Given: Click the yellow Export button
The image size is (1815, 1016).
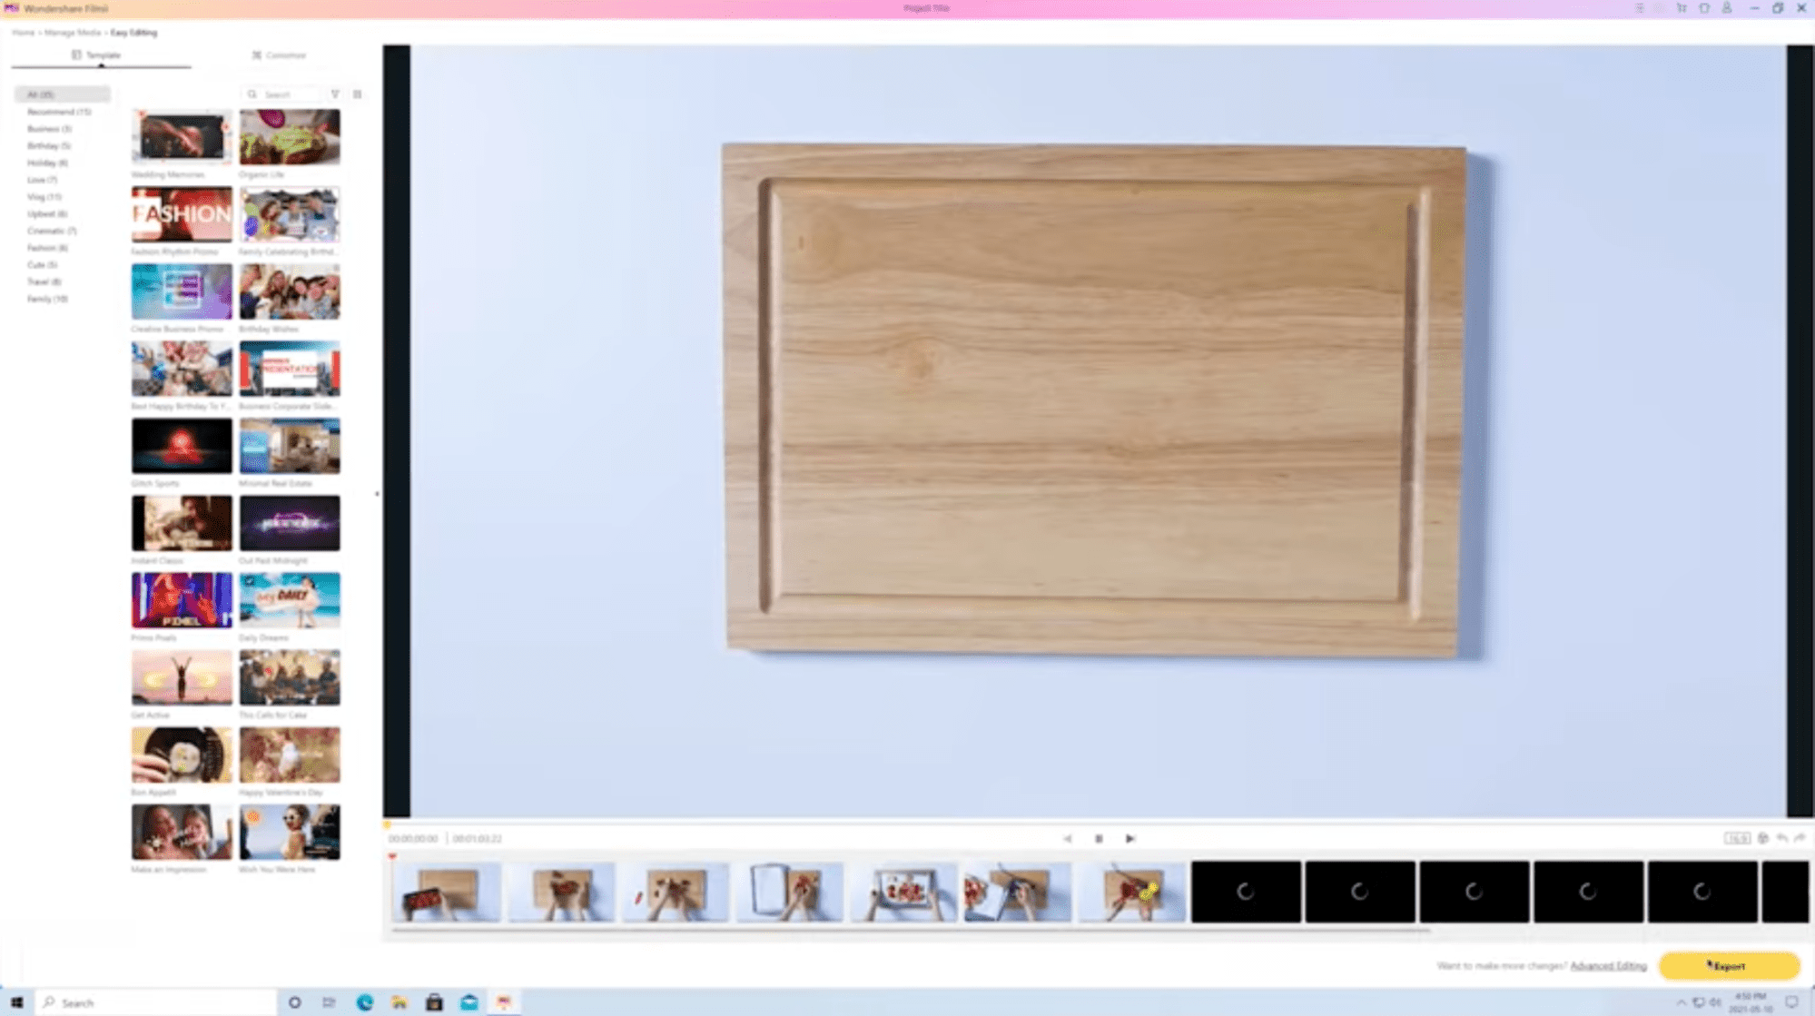Looking at the screenshot, I should coord(1729,966).
